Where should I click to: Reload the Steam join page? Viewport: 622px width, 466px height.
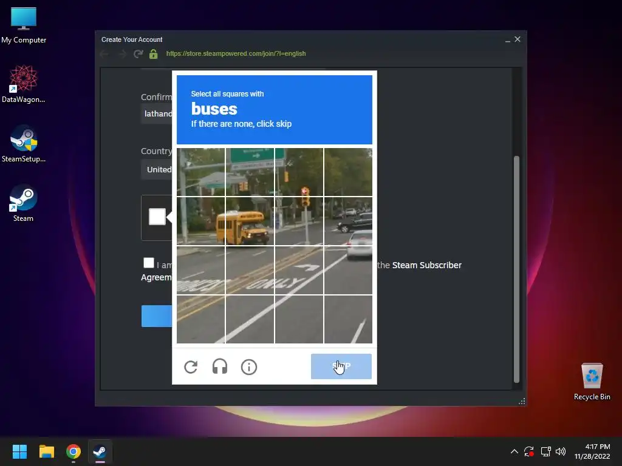pyautogui.click(x=138, y=54)
